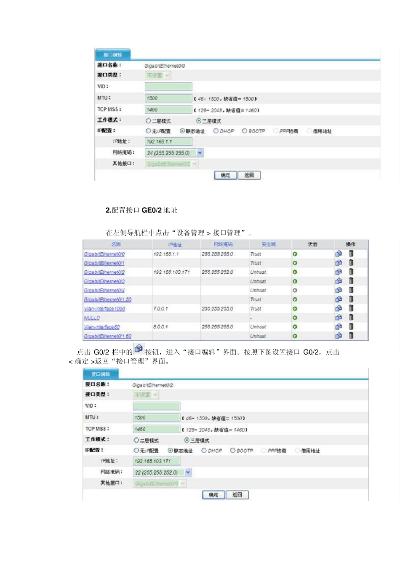Screen dimensions: 400x566
Task: Open edit icon for GigabitEthernet0/1.60 row
Action: (x=338, y=336)
